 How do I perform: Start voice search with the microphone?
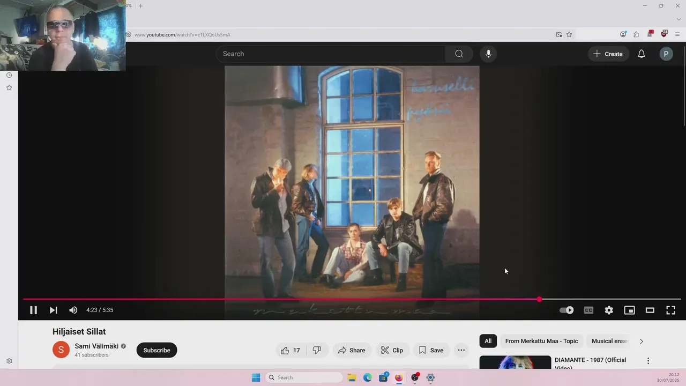click(488, 54)
